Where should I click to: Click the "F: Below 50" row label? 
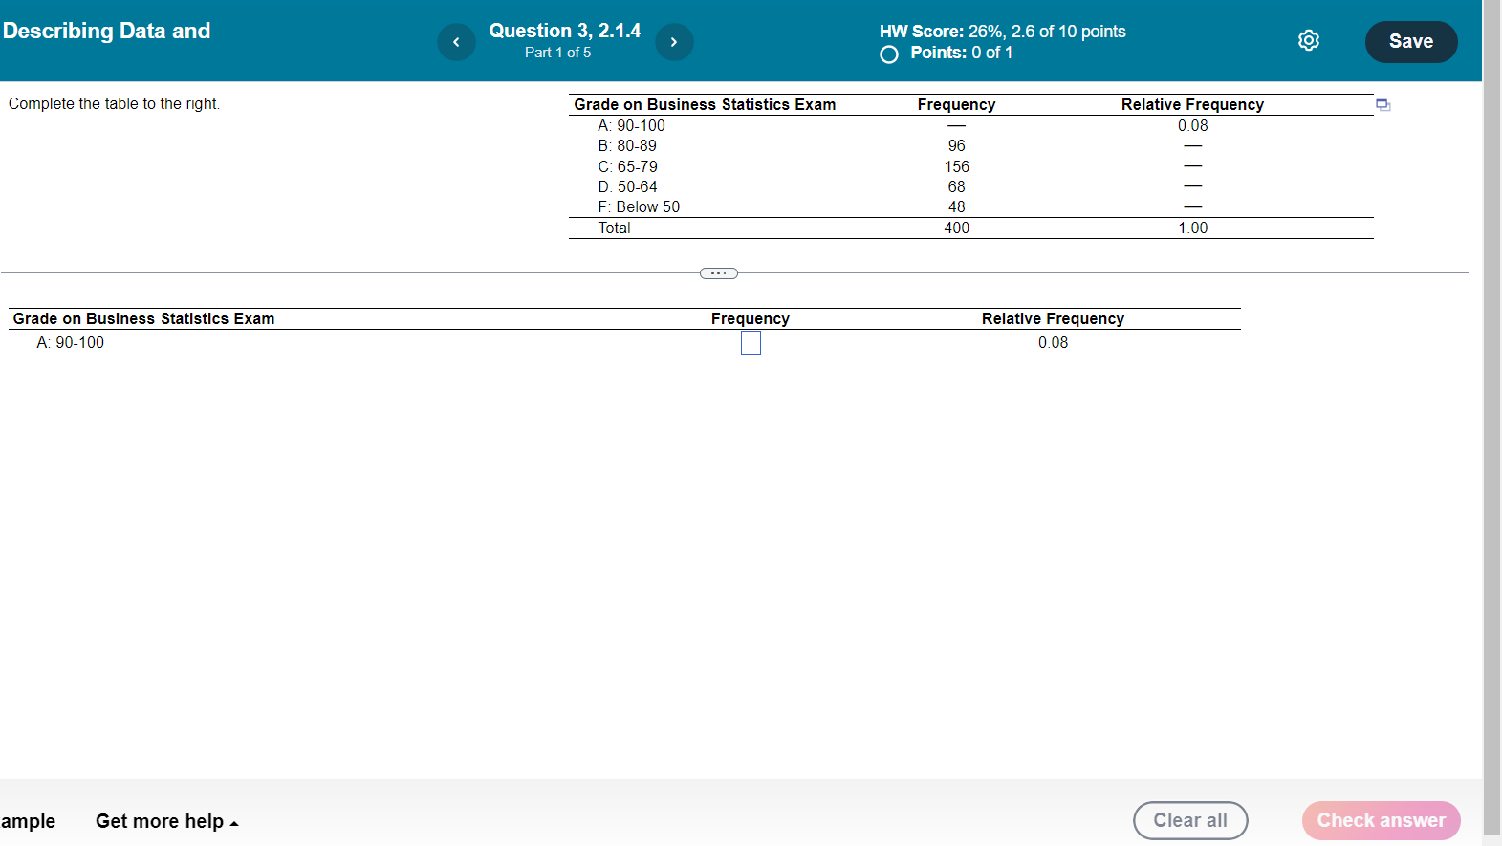(x=639, y=206)
